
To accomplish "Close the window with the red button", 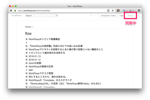I will 10,6.
